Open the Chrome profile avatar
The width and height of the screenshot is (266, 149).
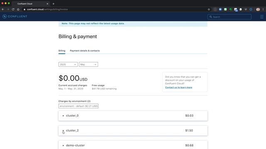(258, 10)
